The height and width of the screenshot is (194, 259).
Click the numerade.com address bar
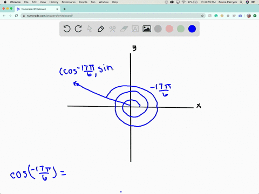tap(113, 16)
